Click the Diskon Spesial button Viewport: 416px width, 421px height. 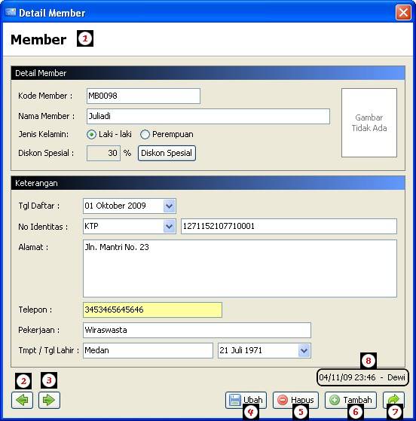[x=167, y=153]
